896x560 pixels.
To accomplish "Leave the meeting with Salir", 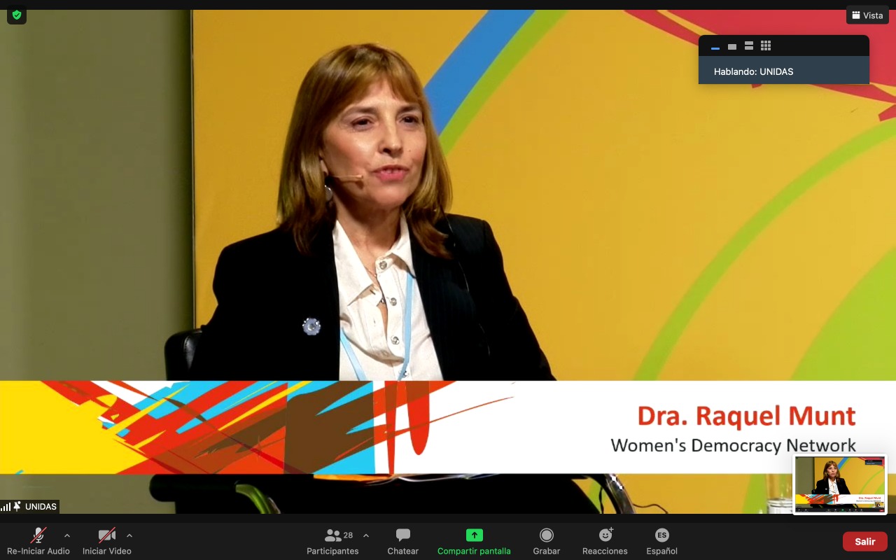I will point(865,541).
